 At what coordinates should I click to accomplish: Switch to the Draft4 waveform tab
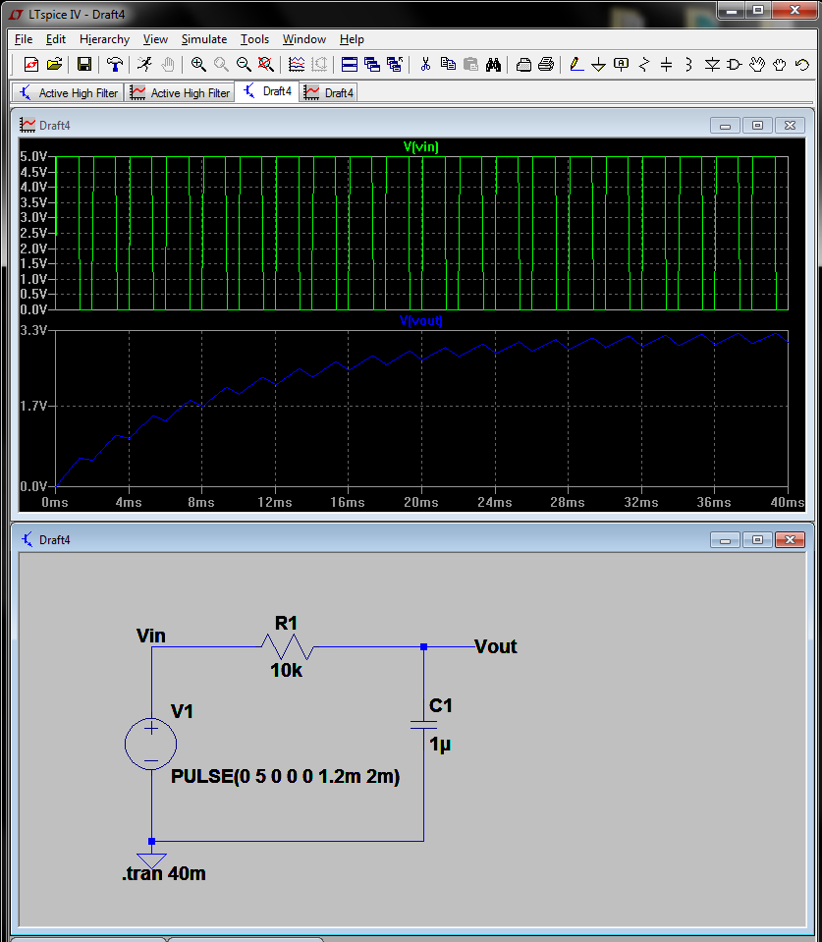pos(329,92)
